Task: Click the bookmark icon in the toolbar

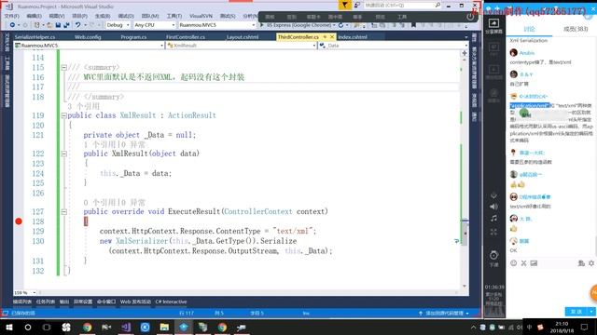Action: (x=413, y=25)
